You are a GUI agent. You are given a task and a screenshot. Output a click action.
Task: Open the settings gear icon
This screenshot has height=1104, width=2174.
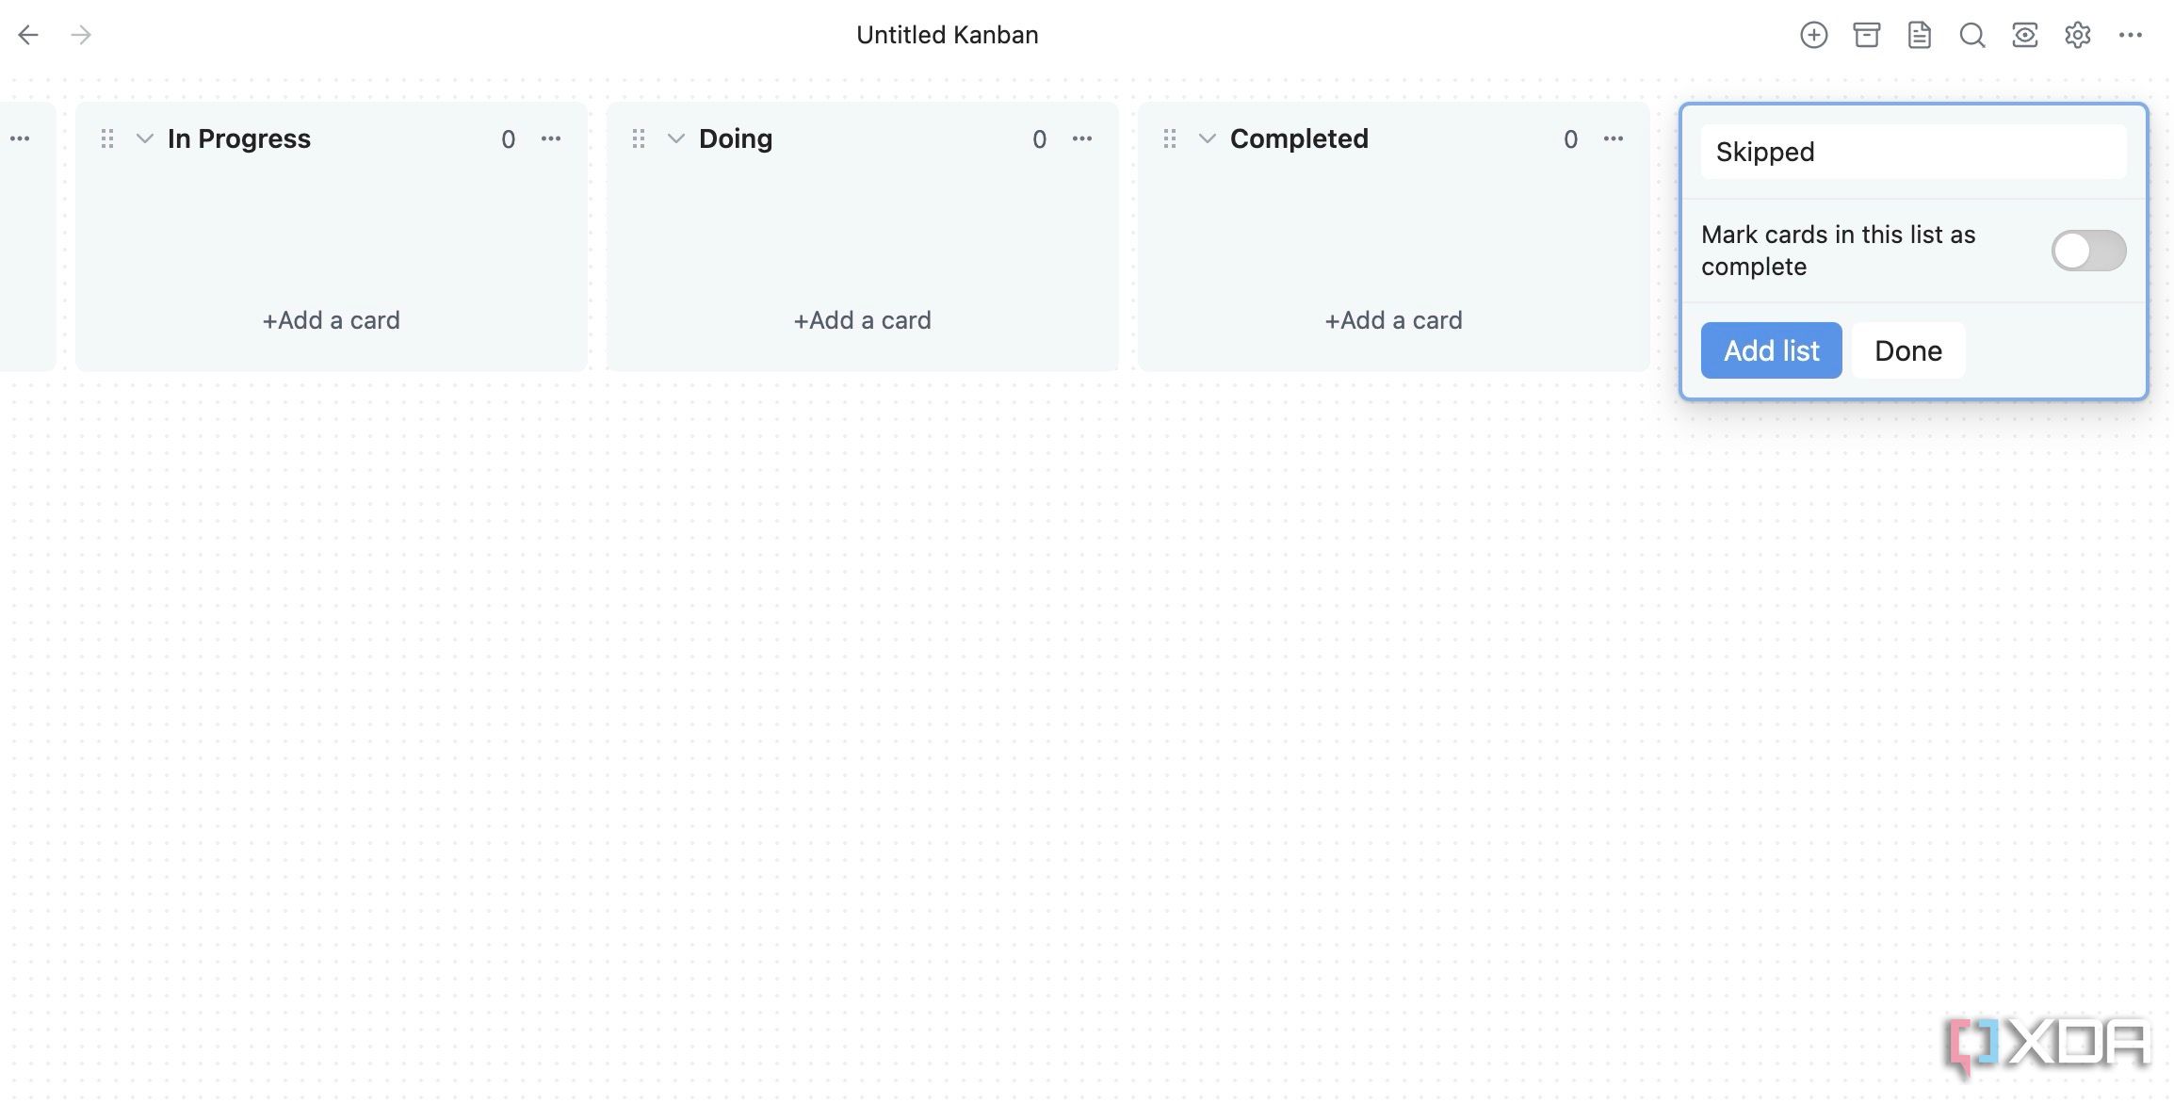2078,34
